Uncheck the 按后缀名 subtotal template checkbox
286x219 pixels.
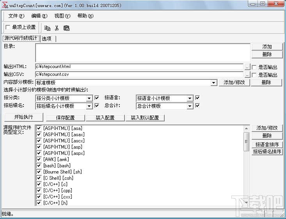coord(97,105)
